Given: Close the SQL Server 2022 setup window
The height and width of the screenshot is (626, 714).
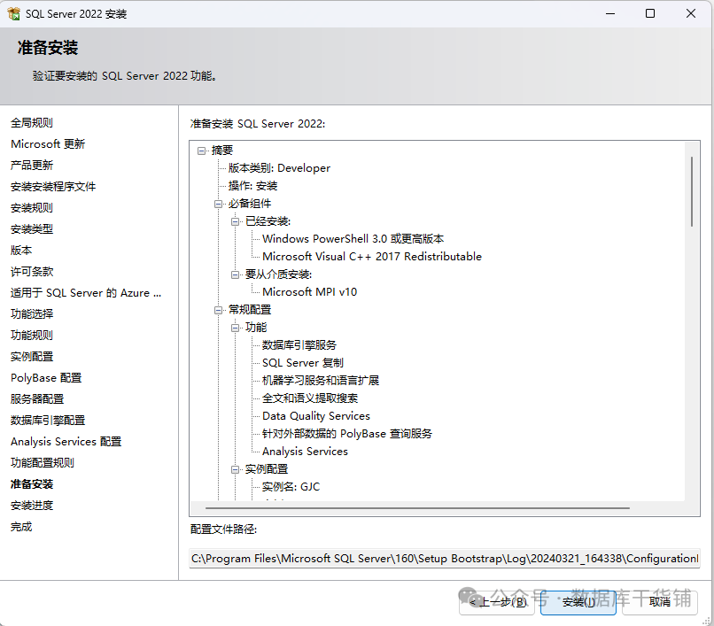Looking at the screenshot, I should point(691,13).
